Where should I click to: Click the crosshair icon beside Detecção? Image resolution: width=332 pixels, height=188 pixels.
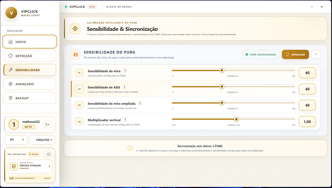tap(11, 56)
